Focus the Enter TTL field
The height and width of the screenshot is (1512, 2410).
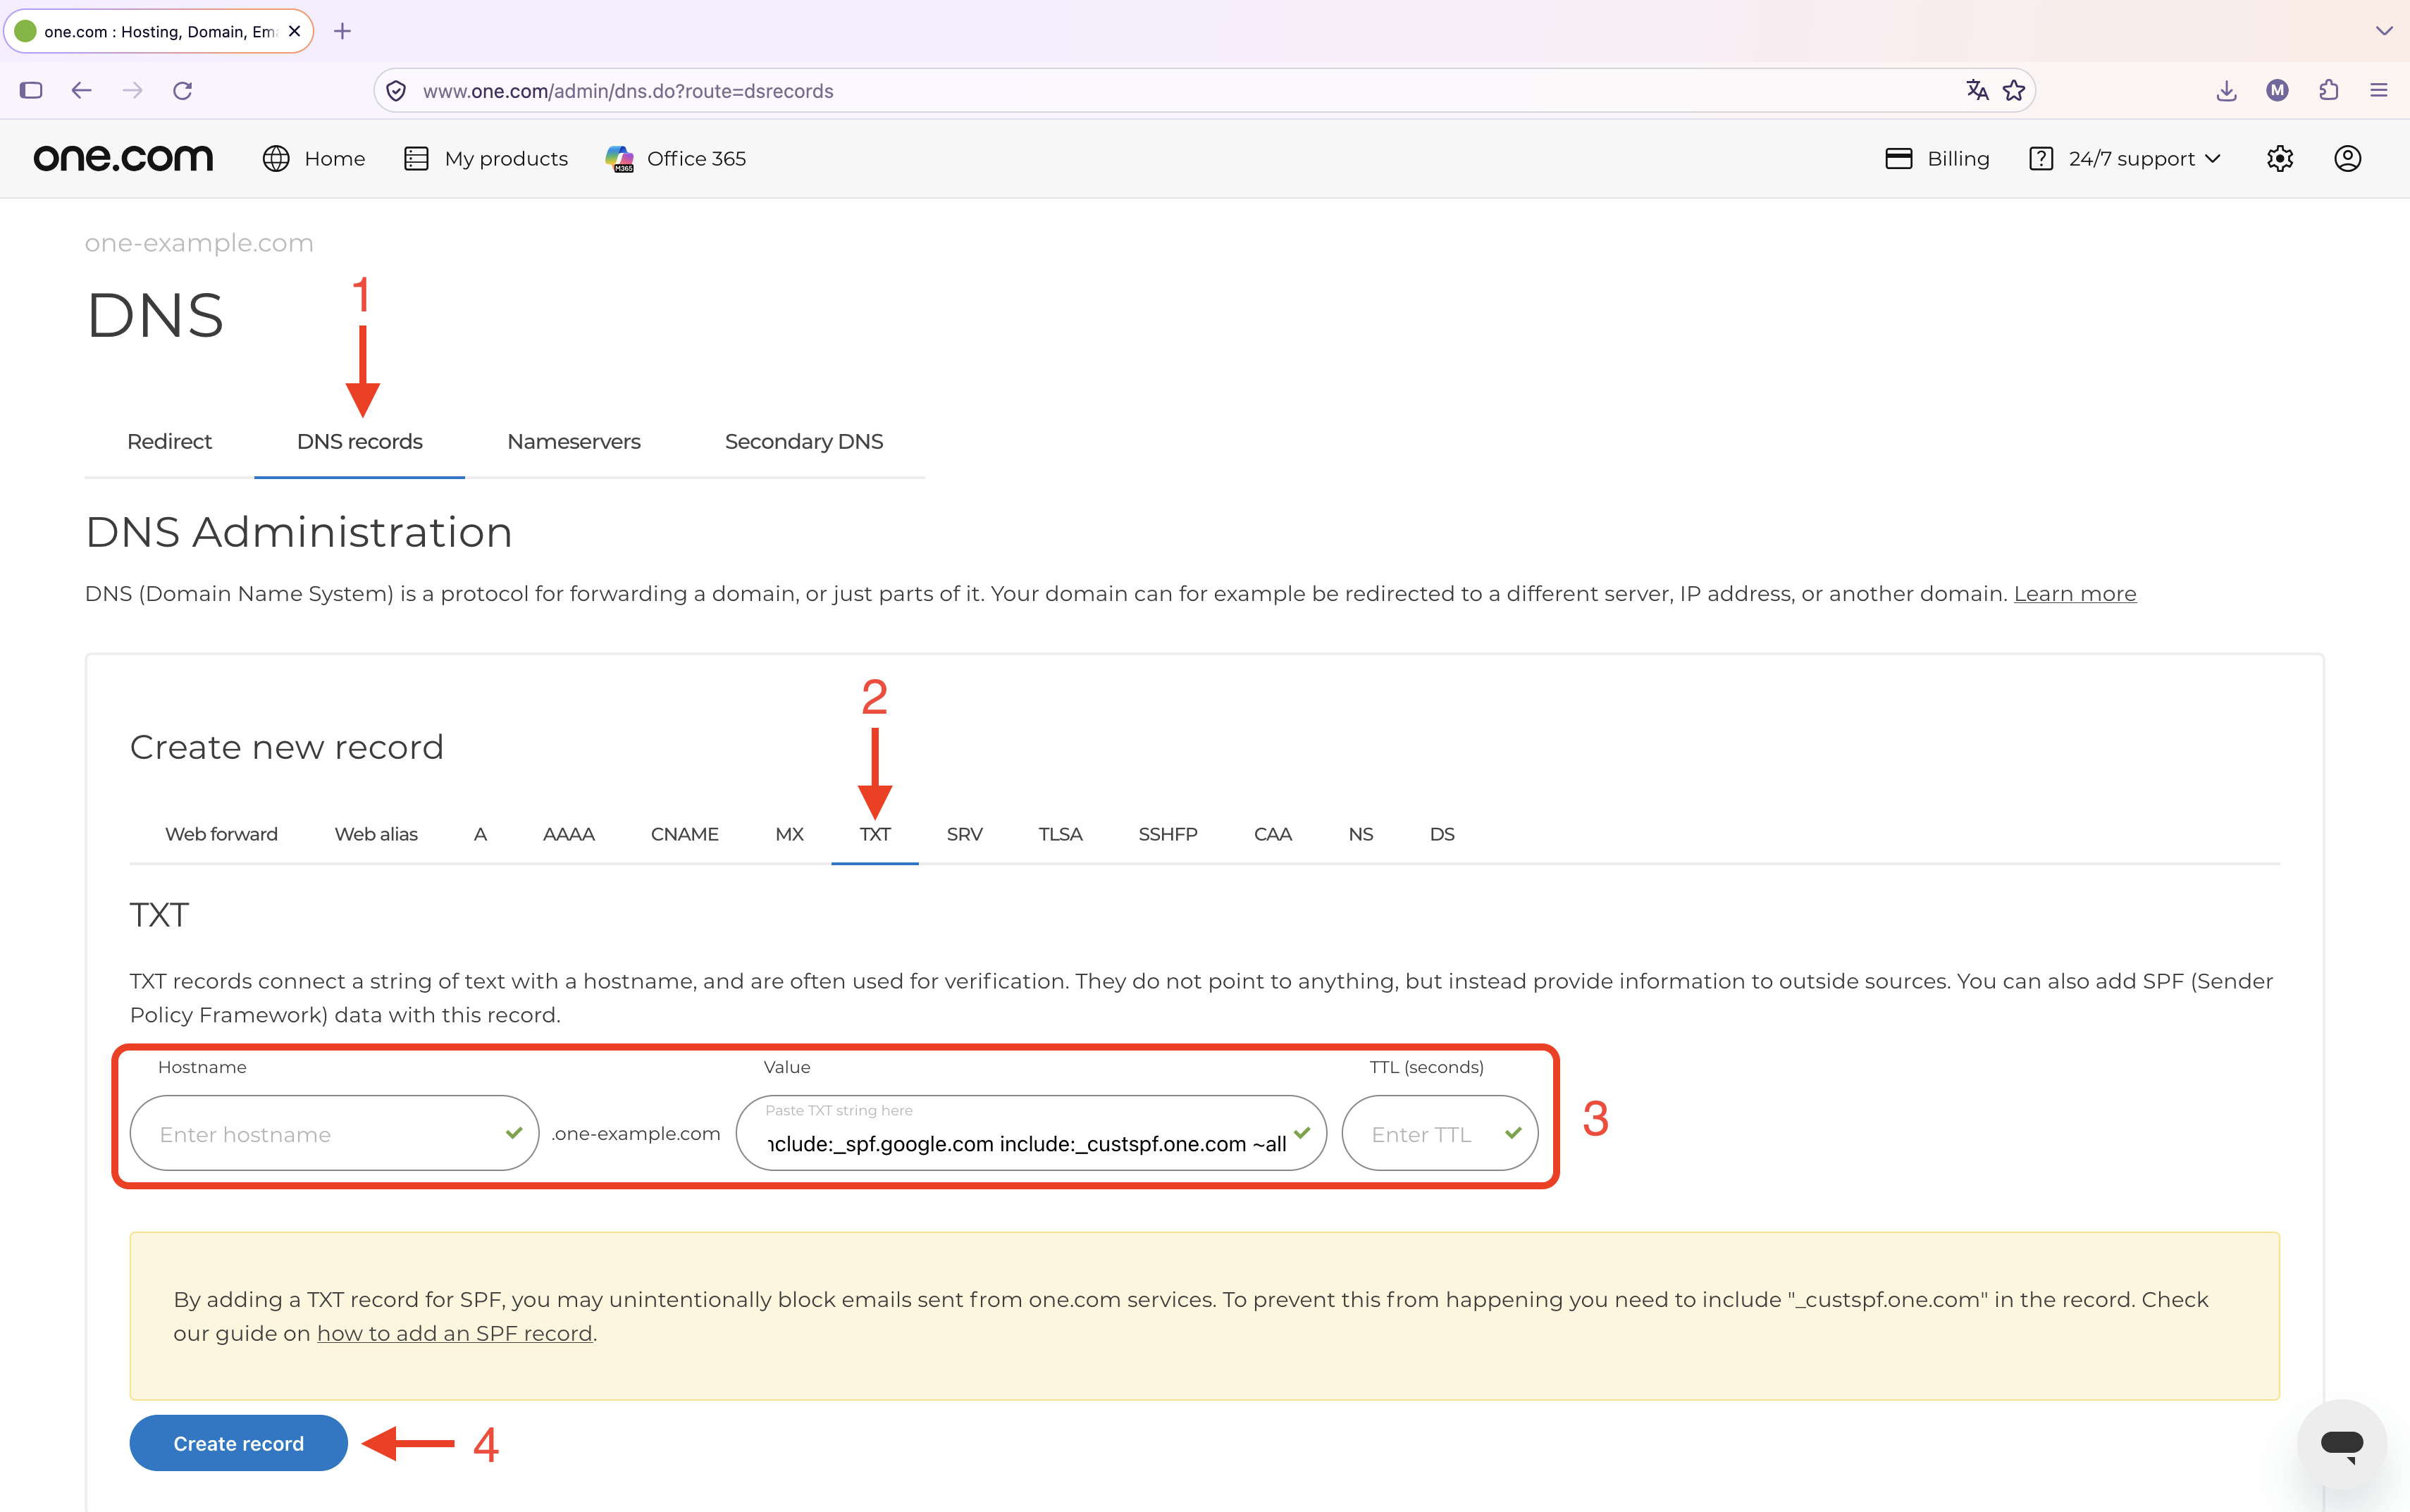point(1440,1133)
